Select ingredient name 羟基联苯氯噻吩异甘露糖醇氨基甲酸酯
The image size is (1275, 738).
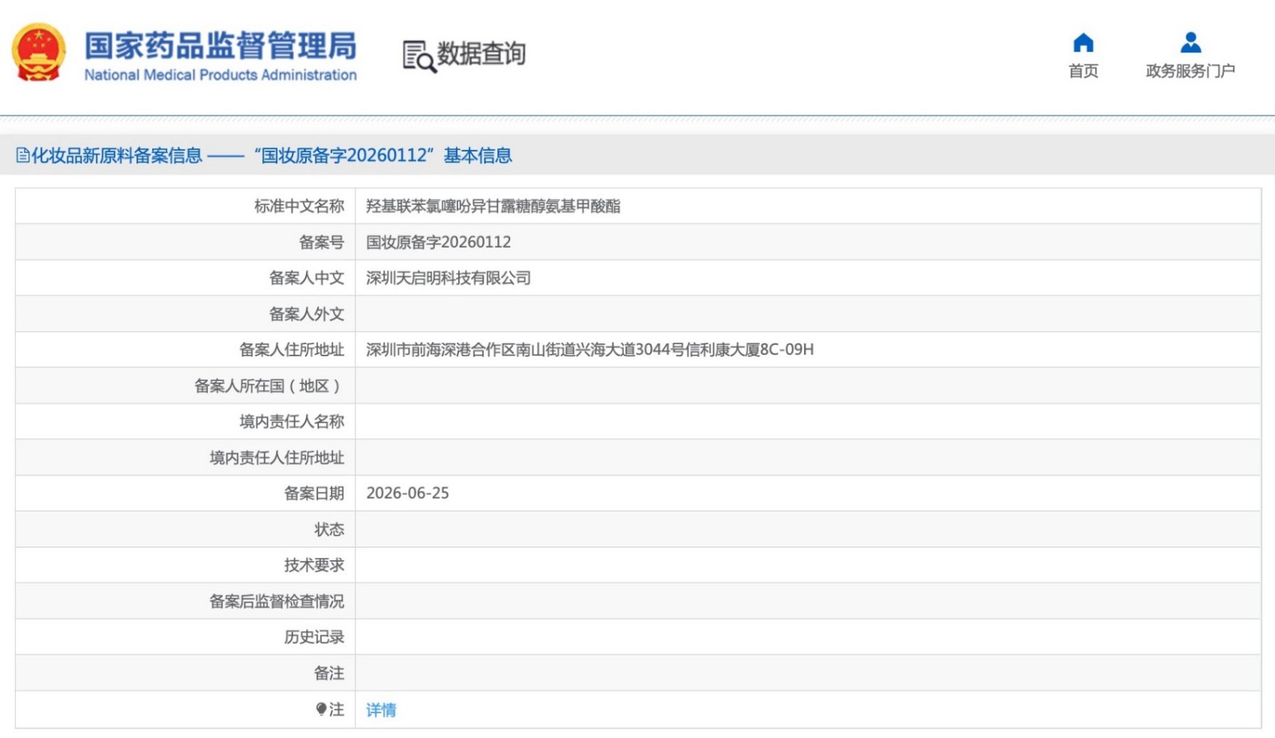(x=493, y=206)
